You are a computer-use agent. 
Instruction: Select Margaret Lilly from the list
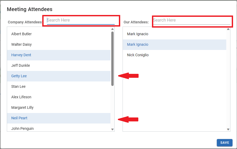pyautogui.click(x=22, y=107)
